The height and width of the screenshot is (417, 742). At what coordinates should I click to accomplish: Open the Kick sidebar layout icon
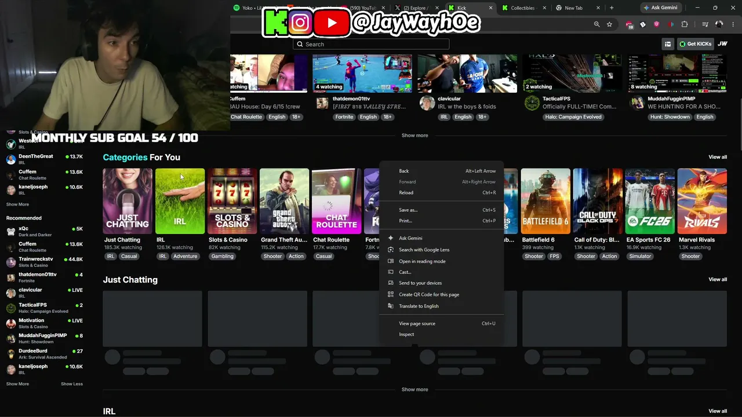(668, 44)
